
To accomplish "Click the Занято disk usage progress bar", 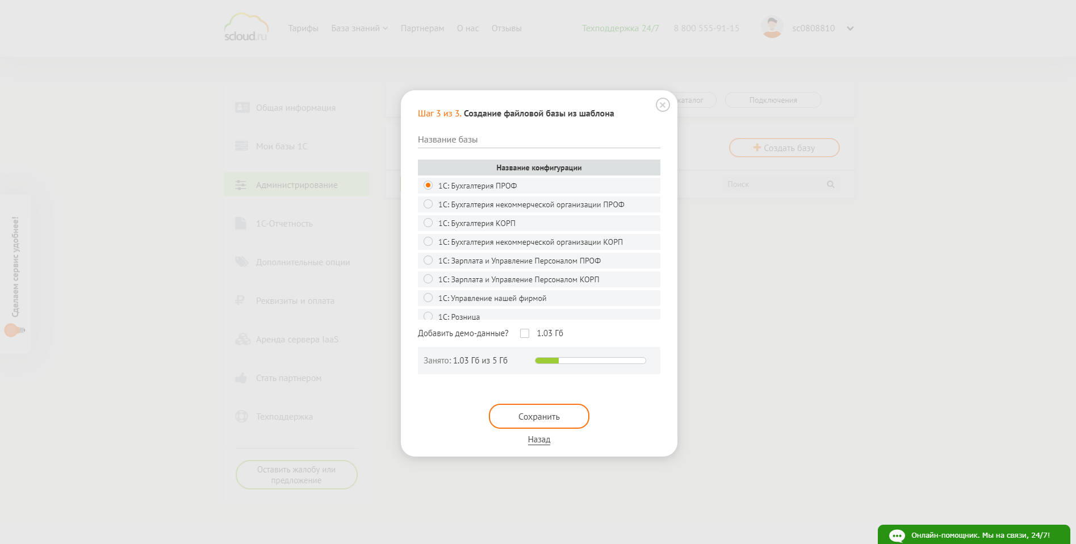I will coord(591,361).
